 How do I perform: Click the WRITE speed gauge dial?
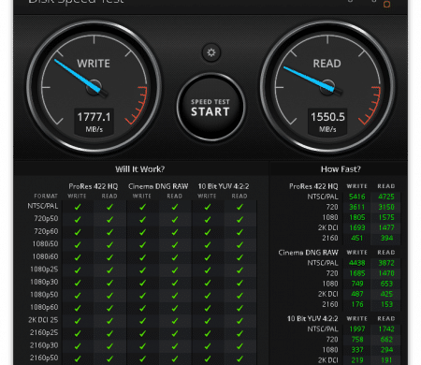tap(94, 87)
